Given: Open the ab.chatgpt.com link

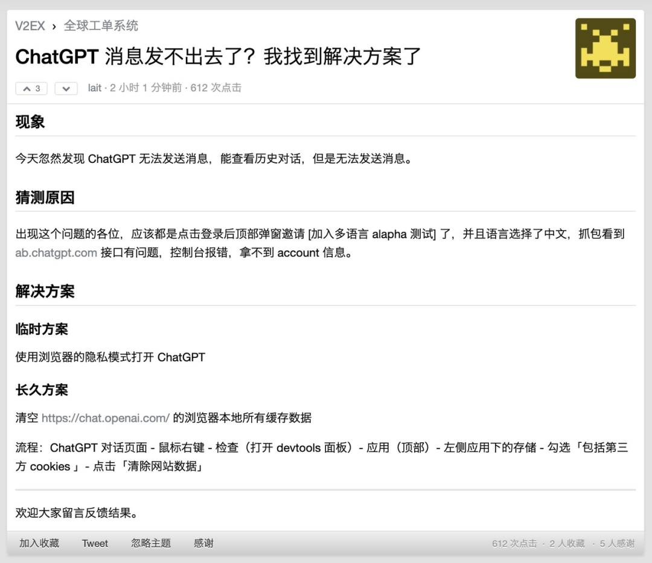Looking at the screenshot, I should (x=56, y=253).
